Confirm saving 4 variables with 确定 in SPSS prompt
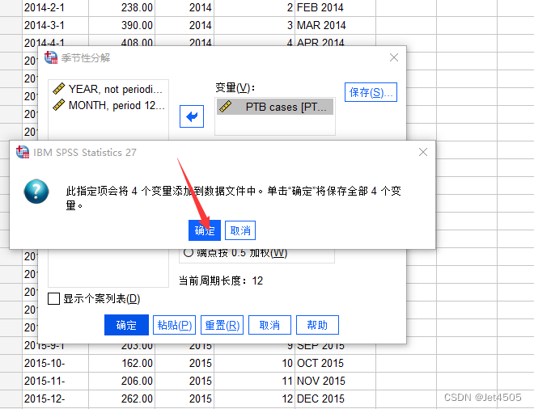The width and height of the screenshot is (534, 409). pos(205,230)
